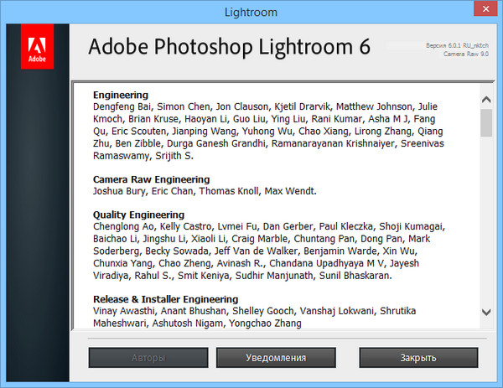Click the Adobe Photoshop Lightroom 6 heading
The width and height of the screenshot is (503, 388).
(x=229, y=45)
